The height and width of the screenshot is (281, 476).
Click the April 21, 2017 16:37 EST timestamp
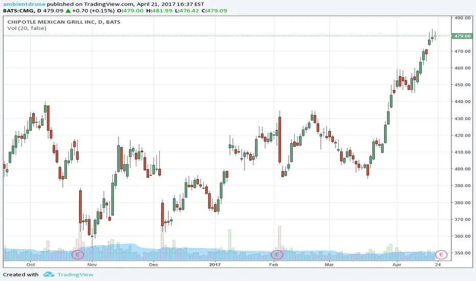170,4
